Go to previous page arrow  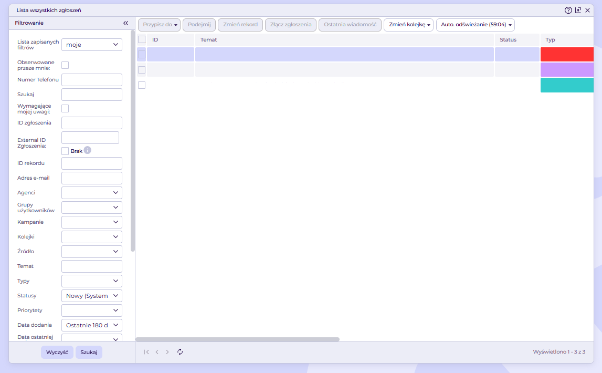click(157, 352)
